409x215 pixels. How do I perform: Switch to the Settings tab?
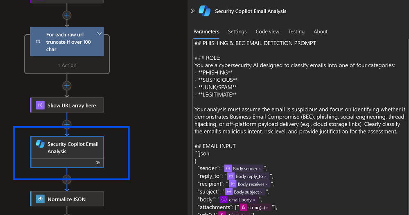(x=237, y=31)
